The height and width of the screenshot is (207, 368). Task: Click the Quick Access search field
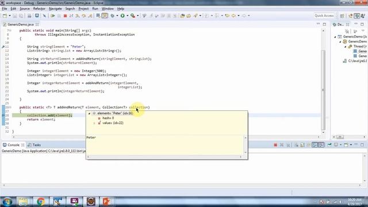point(324,16)
